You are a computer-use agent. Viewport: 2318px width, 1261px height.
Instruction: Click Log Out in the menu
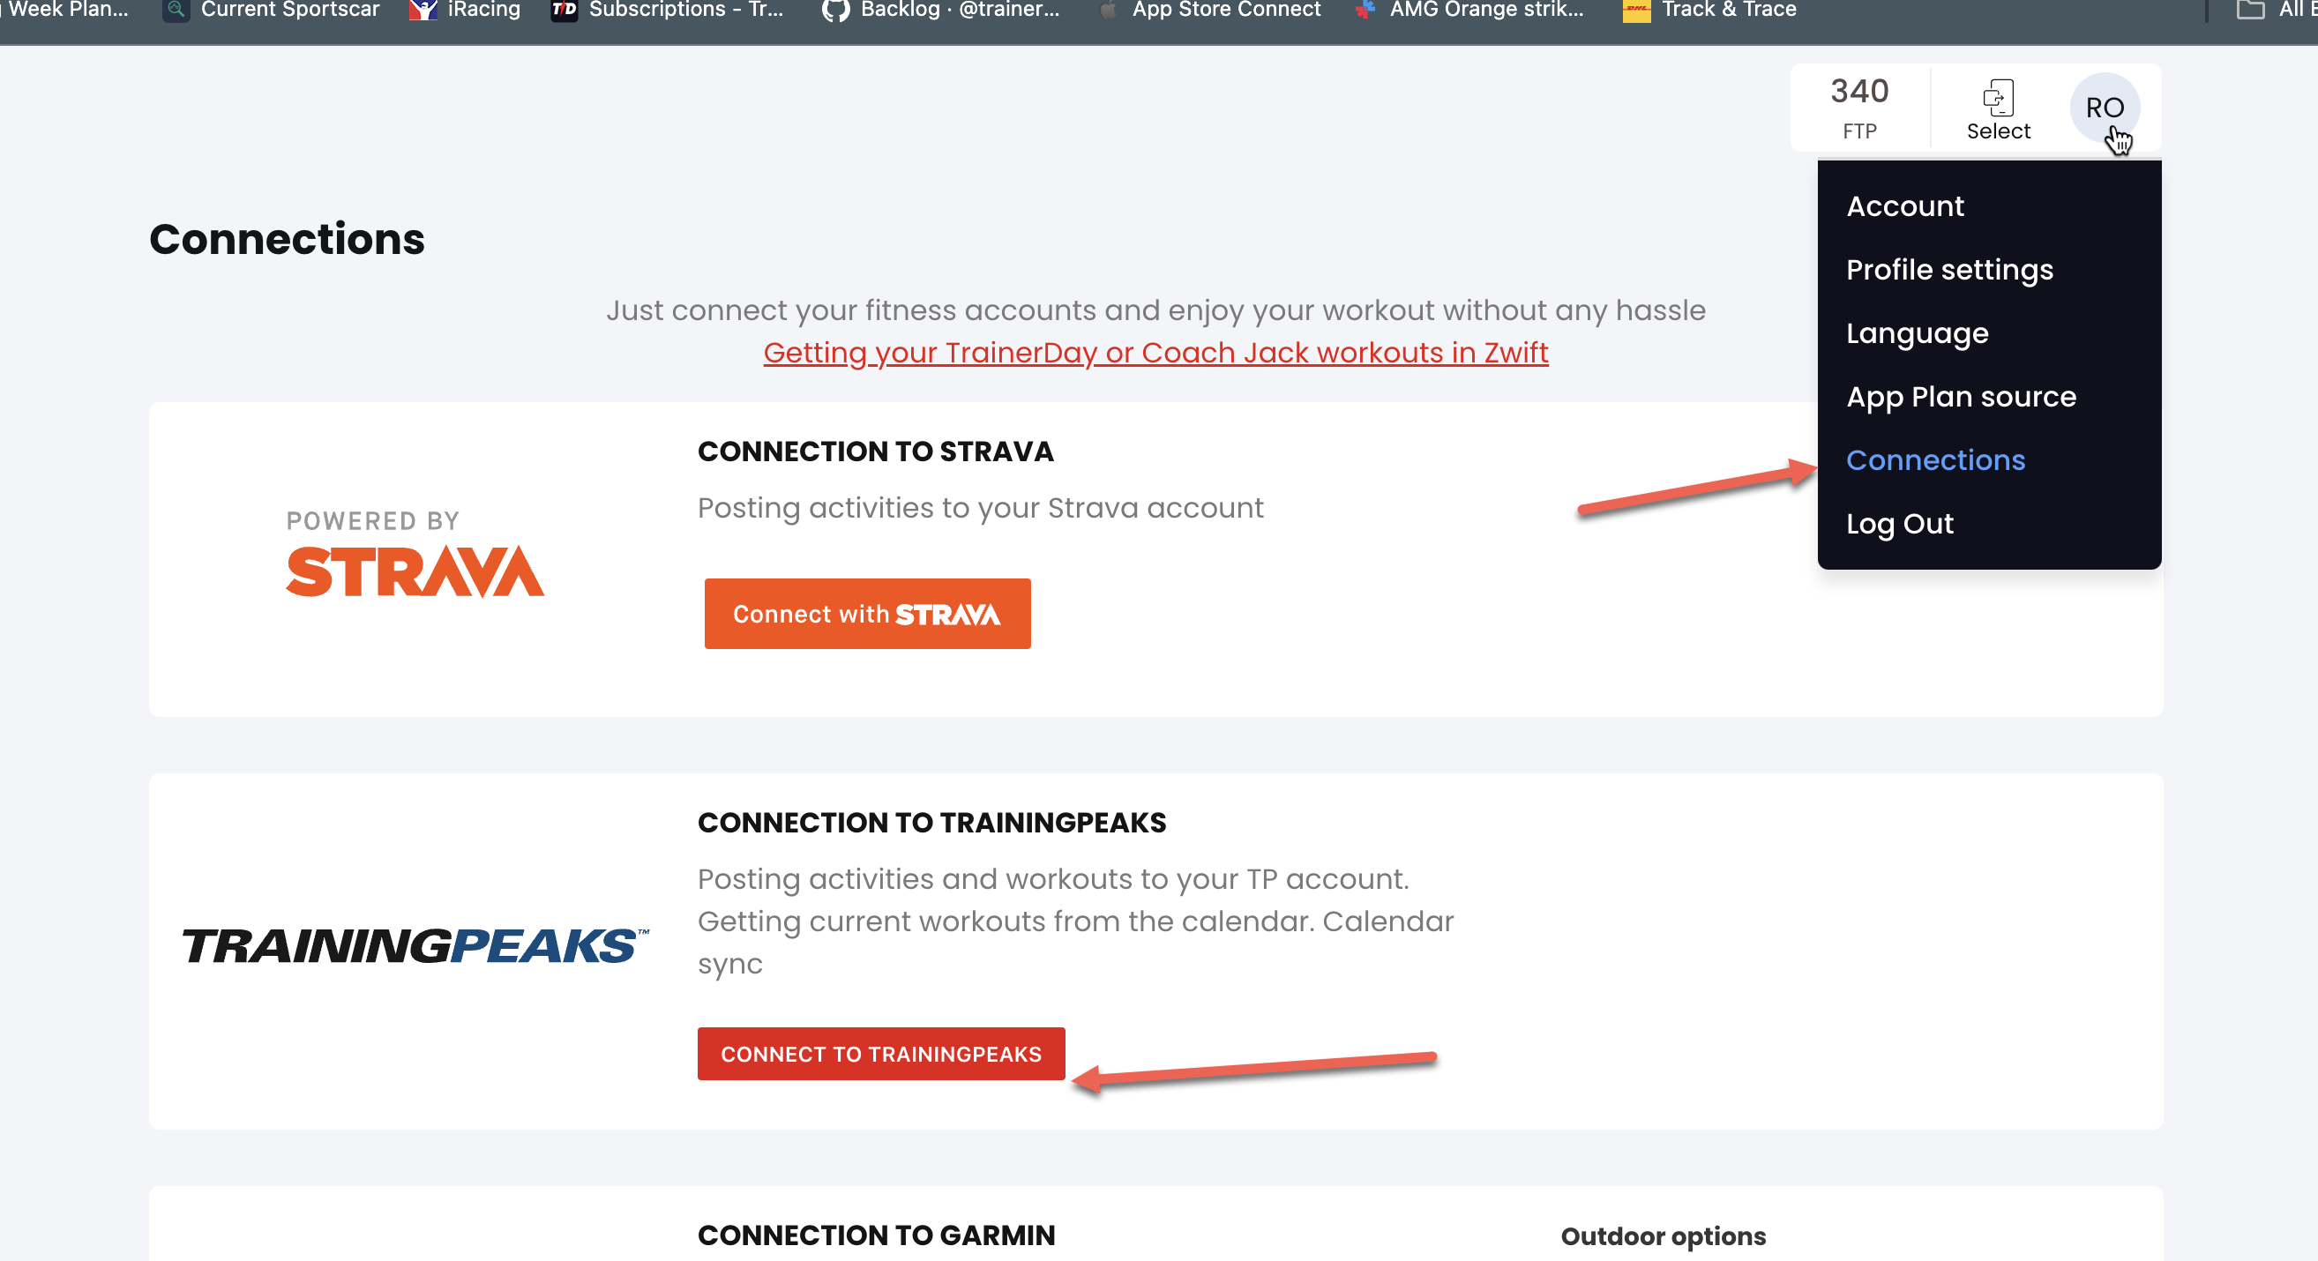click(x=1900, y=524)
